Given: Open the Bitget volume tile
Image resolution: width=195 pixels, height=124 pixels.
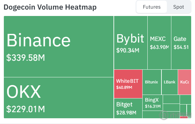Looking at the screenshot, I should click(128, 108).
